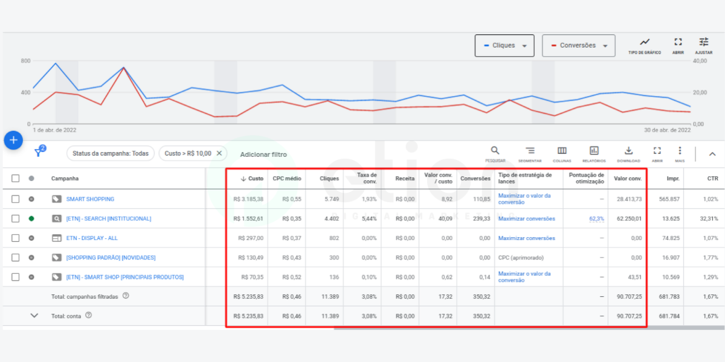
Task: Check the SMART SHOP [PRINCIPAIS PRODUTOS] row checkbox
Action: point(15,277)
